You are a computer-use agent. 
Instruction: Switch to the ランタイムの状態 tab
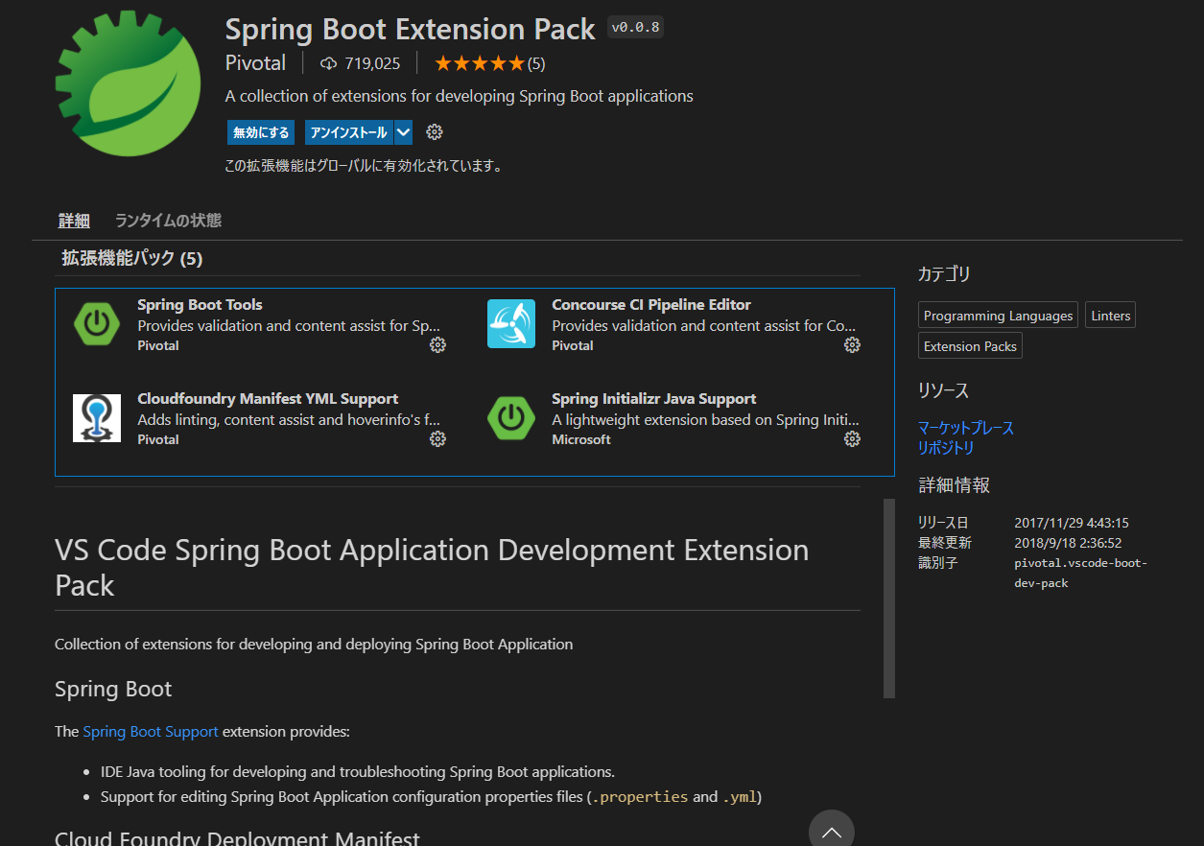[168, 221]
